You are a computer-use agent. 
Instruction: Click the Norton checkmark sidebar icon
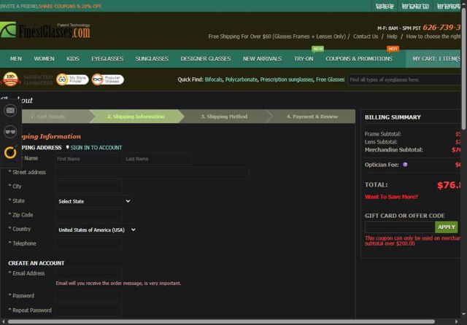pyautogui.click(x=10, y=152)
